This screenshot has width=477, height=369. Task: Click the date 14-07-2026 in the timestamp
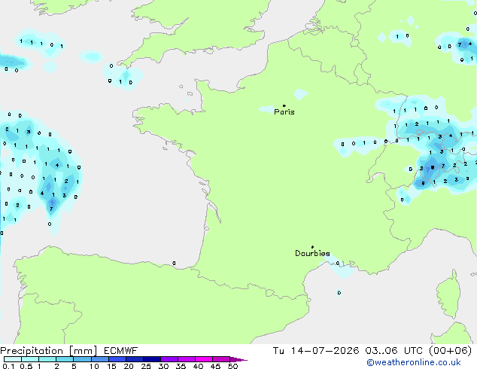(x=325, y=351)
